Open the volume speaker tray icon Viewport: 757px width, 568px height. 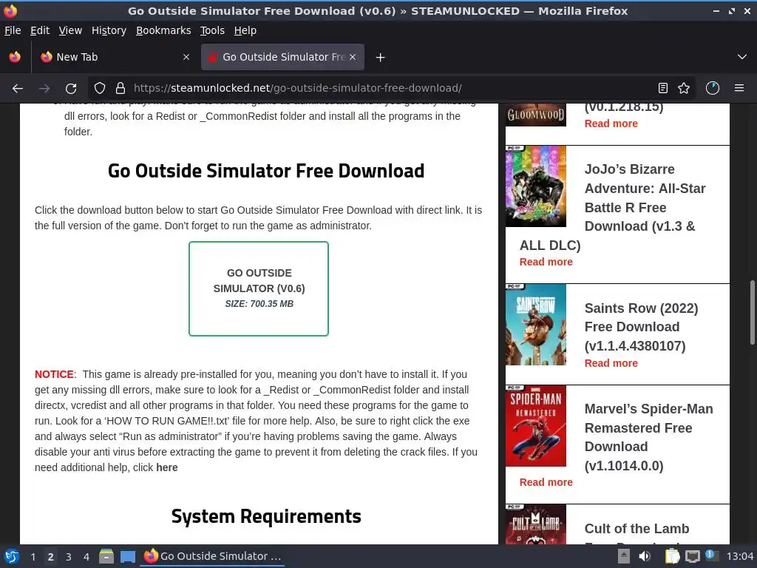(x=644, y=556)
